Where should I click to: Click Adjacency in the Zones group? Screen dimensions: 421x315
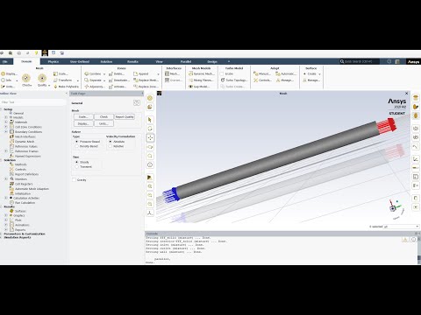[94, 87]
